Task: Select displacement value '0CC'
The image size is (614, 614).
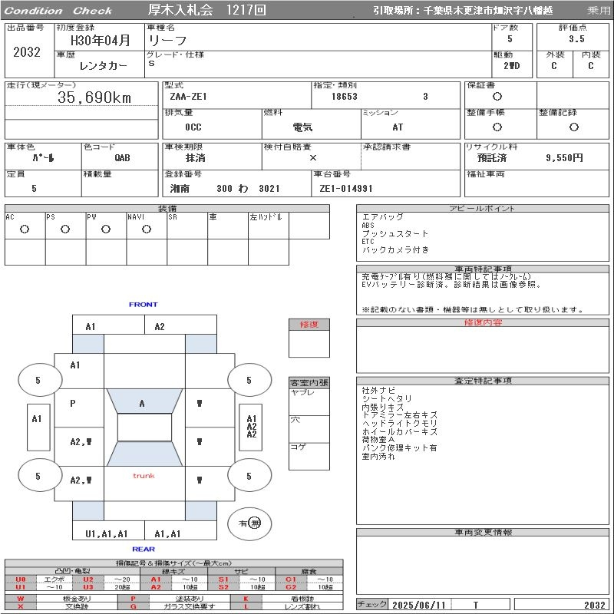Action: point(193,127)
